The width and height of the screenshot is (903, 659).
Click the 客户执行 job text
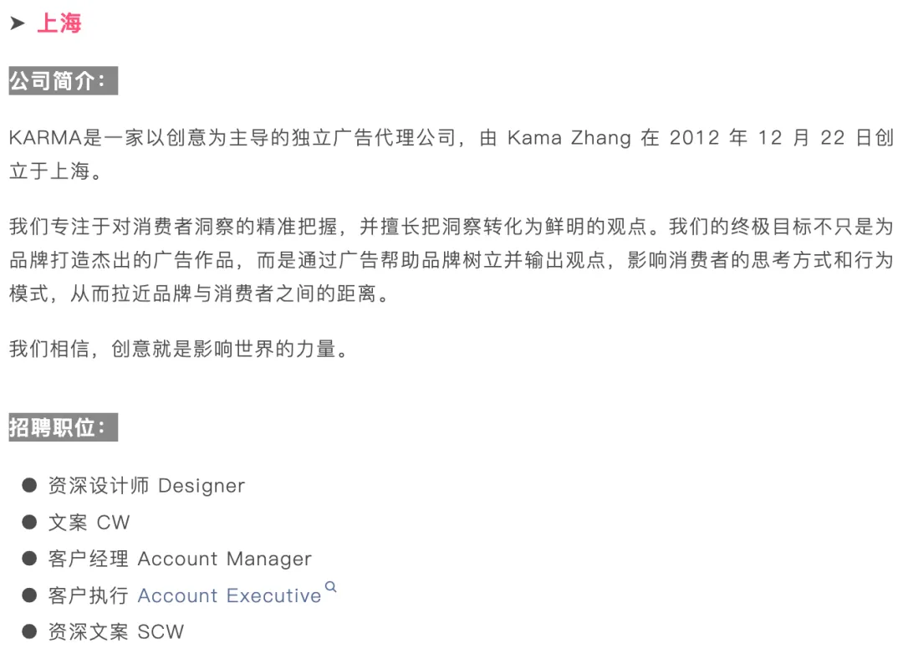88,595
